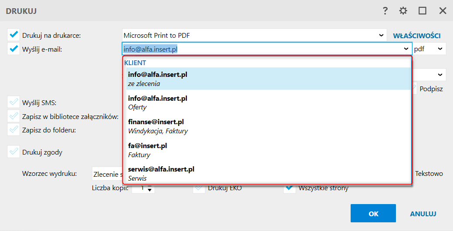Open dropdown arrow below pdf selector

[x=440, y=75]
